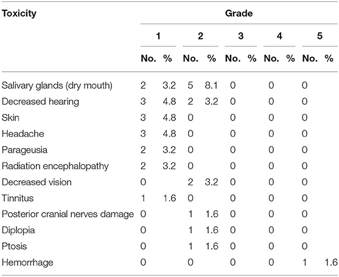The width and height of the screenshot is (339, 277).
Task: Click the Grade header label
Action: pyautogui.click(x=239, y=13)
